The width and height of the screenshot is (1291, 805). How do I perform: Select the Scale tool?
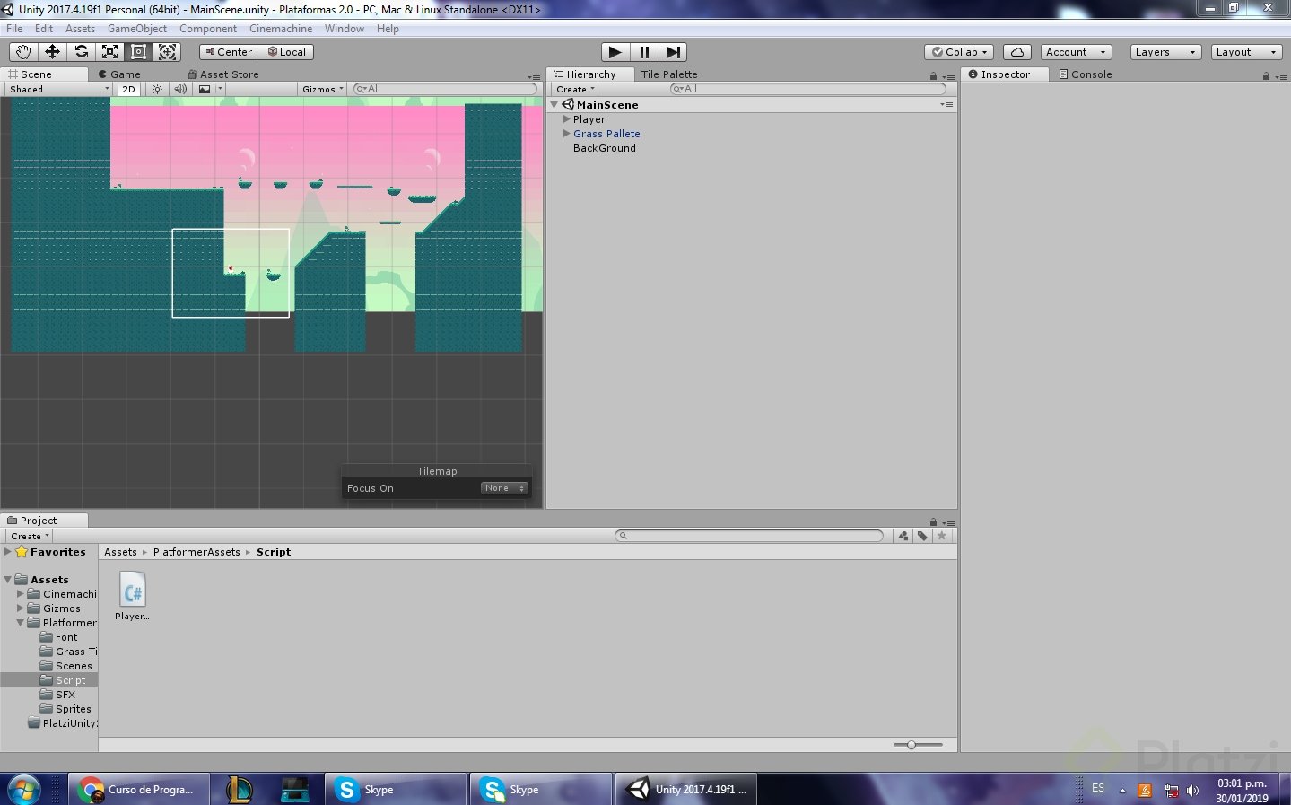(109, 52)
